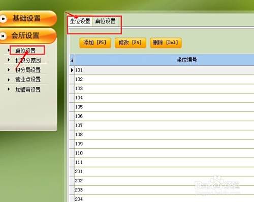The height and width of the screenshot is (202, 254).
Task: Switch to the 桌位设置 tab
Action: [105, 21]
